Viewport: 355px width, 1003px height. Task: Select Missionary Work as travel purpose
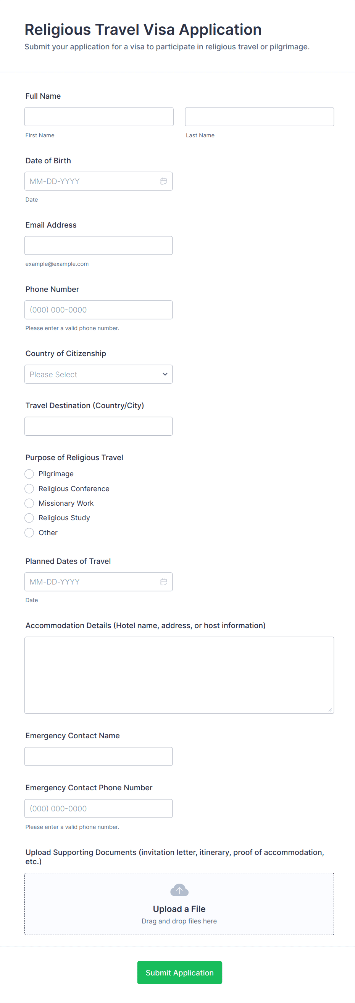[x=29, y=503]
